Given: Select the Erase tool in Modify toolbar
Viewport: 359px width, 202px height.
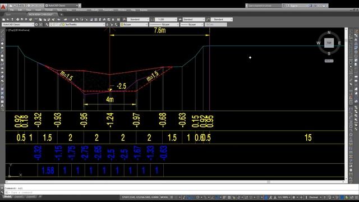Looking at the screenshot, I should click(x=357, y=31).
